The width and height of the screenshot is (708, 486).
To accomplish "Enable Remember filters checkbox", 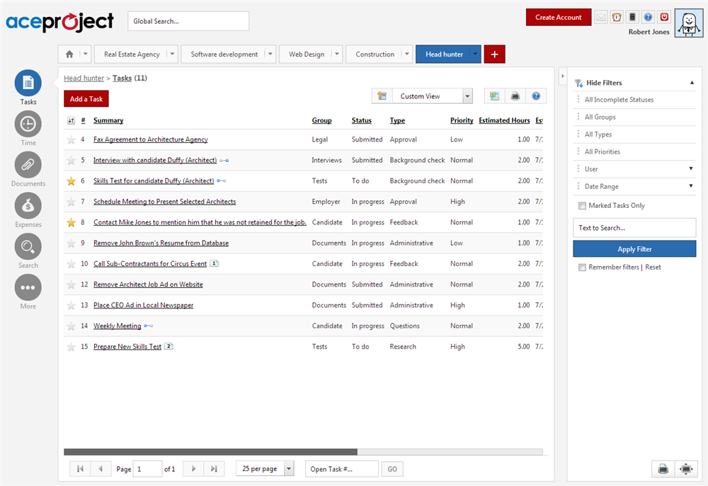I will point(583,267).
